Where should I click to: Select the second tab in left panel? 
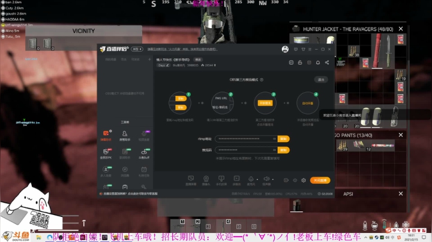124,59
